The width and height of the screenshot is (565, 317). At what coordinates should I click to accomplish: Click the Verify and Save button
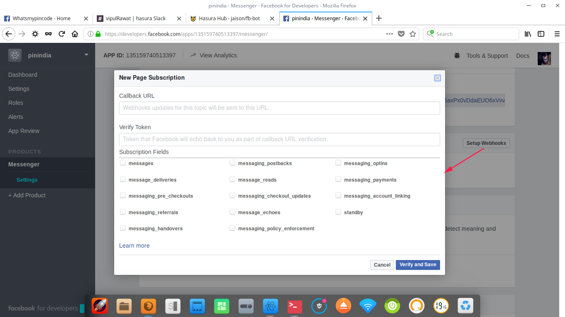(418, 265)
